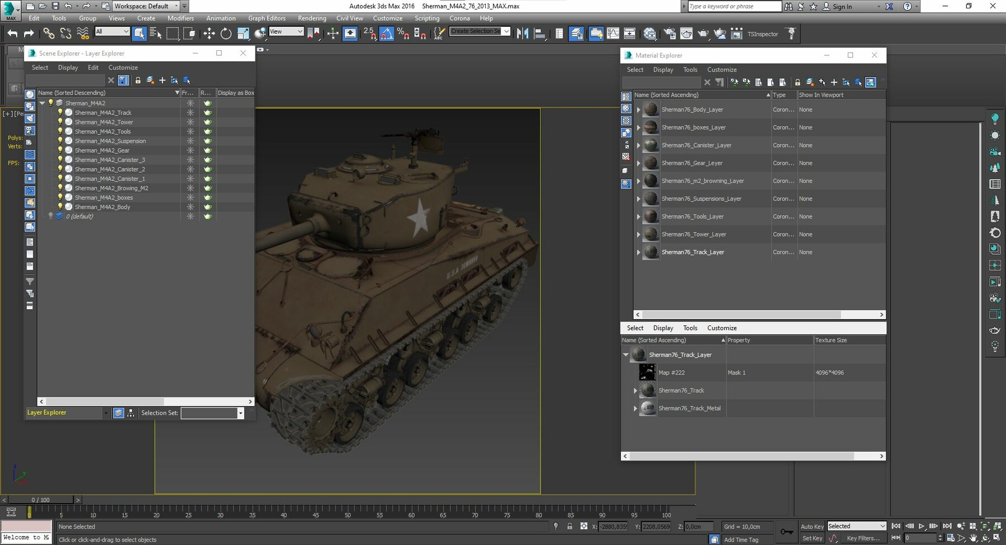Open the Rendering menu
This screenshot has width=1006, height=545.
coord(311,18)
